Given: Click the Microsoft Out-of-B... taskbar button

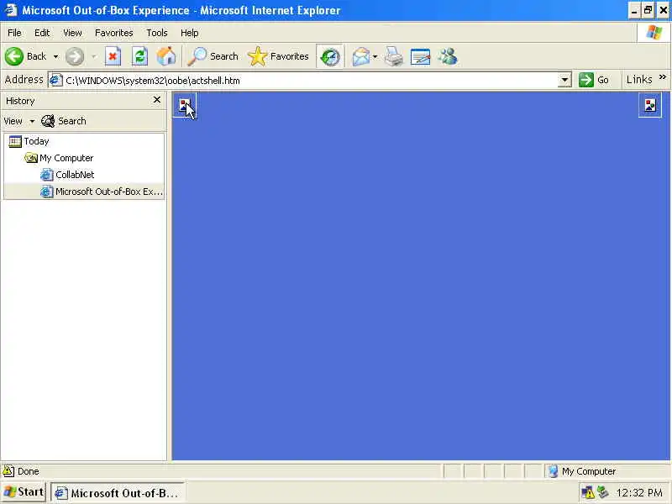Looking at the screenshot, I should [118, 493].
